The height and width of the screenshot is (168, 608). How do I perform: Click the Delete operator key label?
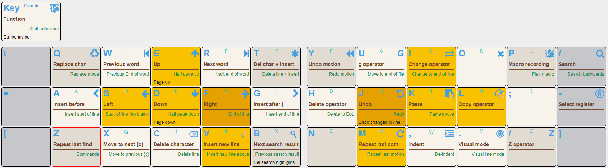tap(328, 104)
